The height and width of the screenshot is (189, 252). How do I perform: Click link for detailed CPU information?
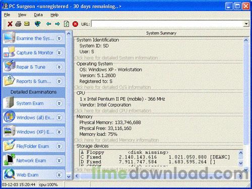[x=113, y=111]
